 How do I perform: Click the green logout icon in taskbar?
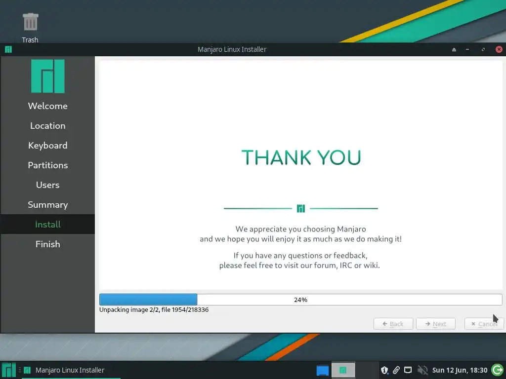(497, 370)
